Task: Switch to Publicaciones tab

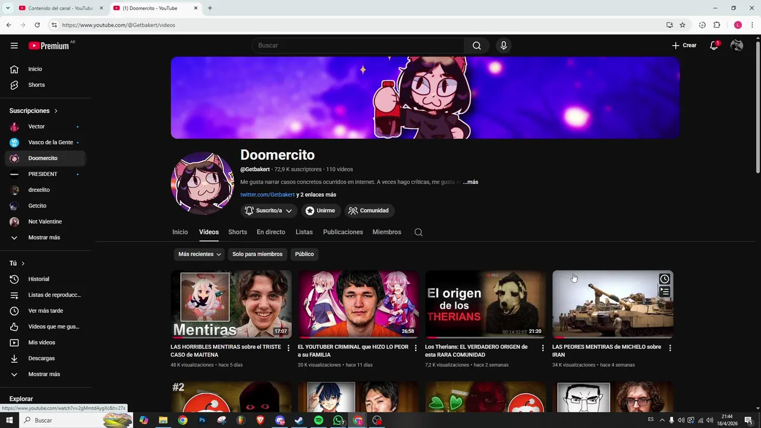Action: coord(343,232)
